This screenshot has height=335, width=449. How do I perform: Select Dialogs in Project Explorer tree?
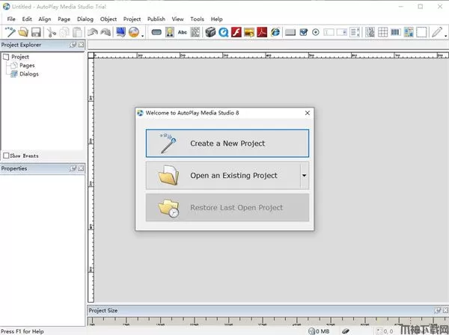[29, 74]
